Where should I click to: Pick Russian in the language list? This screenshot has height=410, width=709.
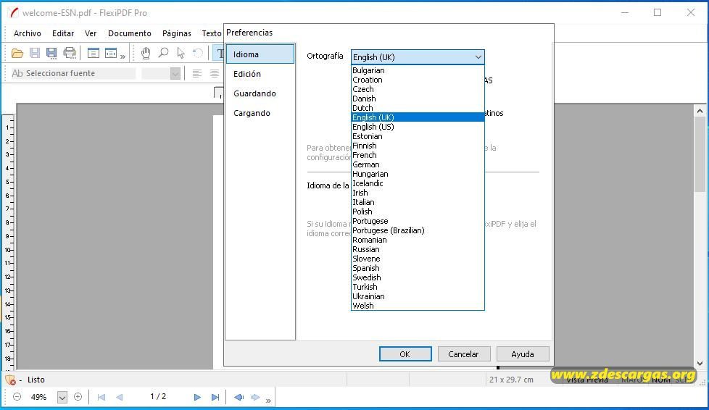coord(418,249)
